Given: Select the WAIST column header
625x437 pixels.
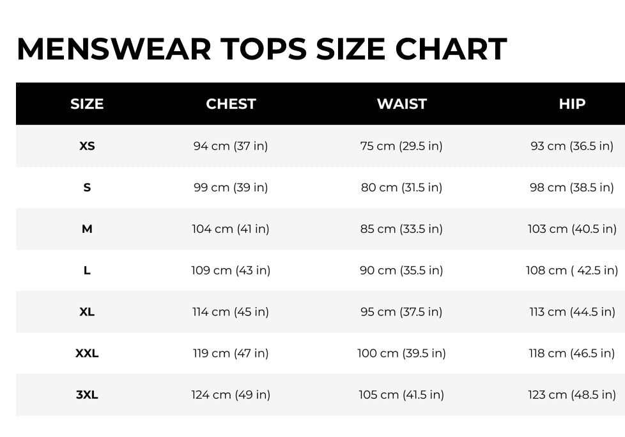Looking at the screenshot, I should pos(401,104).
